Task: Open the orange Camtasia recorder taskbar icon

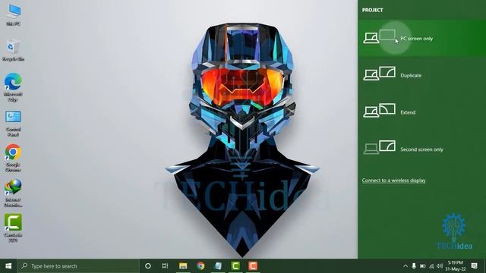Action: (x=253, y=266)
